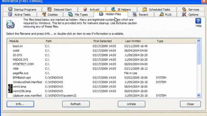Select the EPMBatch.ept row
The image size is (207, 116).
click(x=102, y=78)
